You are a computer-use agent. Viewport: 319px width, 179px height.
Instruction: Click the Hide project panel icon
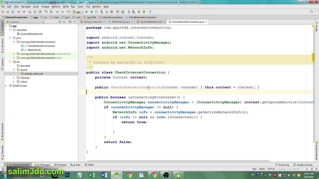pos(75,22)
